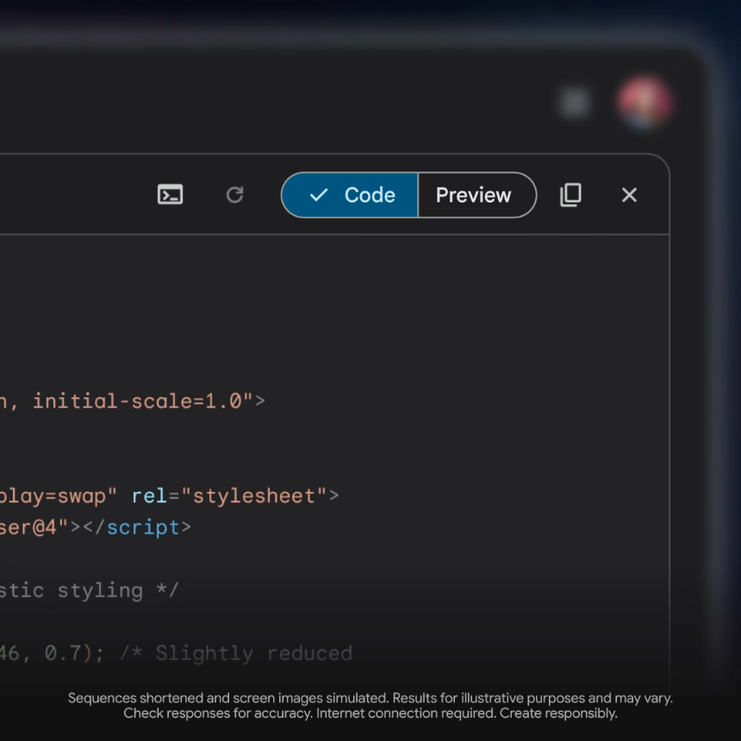This screenshot has height=741, width=741.
Task: Click the 'styling */' comment text
Action: [118, 591]
